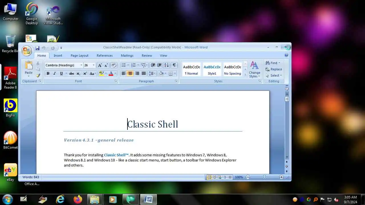
Task: Apply the No Spacing style
Action: point(232,69)
